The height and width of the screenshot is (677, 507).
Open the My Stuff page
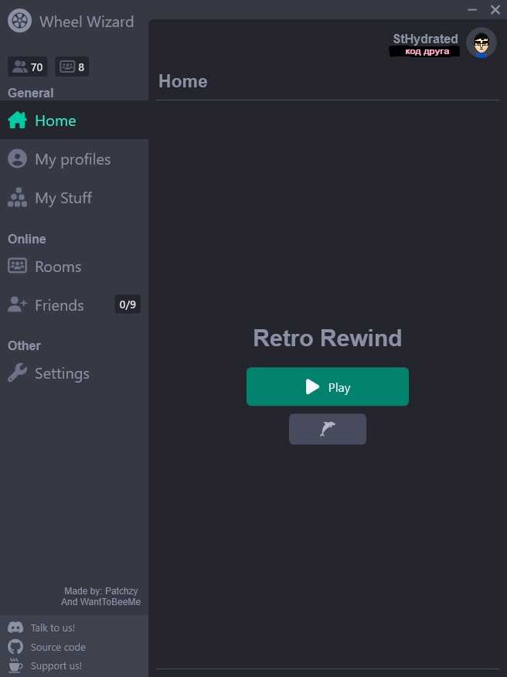(63, 198)
